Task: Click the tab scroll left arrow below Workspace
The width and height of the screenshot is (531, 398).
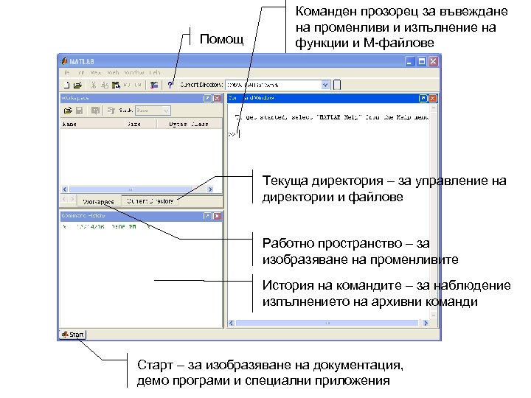Action: (65, 199)
